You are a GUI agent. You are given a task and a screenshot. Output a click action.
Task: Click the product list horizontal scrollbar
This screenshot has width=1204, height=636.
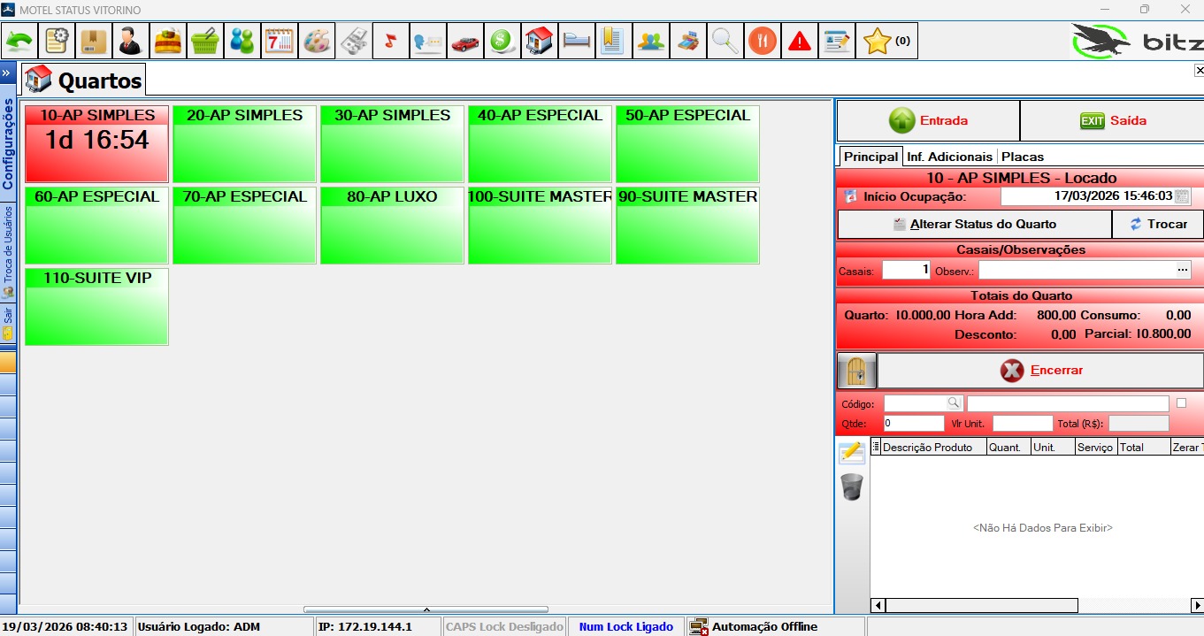tap(982, 606)
